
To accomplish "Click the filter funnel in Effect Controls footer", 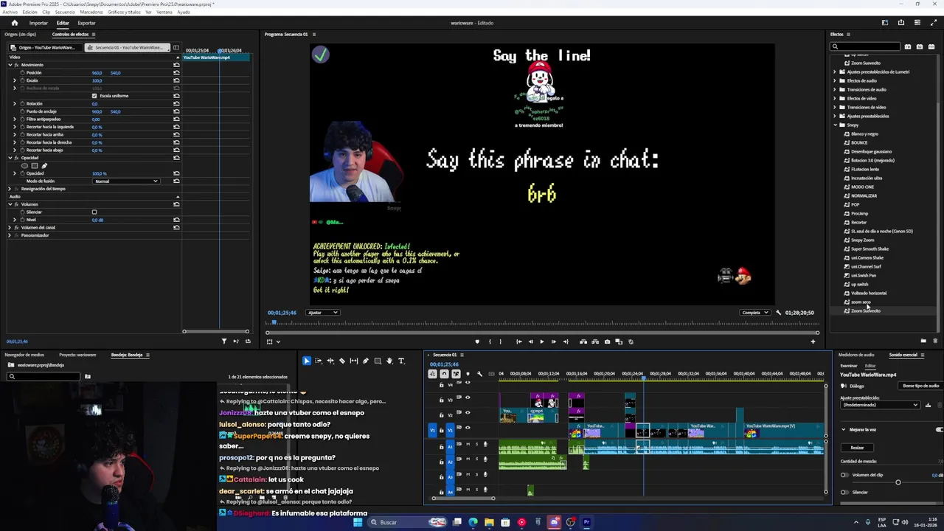I will pyautogui.click(x=224, y=341).
